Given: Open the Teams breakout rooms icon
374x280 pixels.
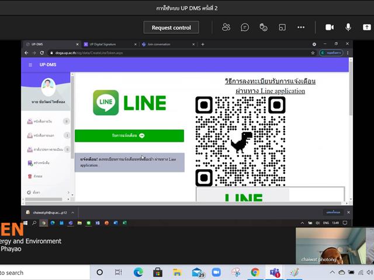Looking at the screenshot, I should (282, 27).
